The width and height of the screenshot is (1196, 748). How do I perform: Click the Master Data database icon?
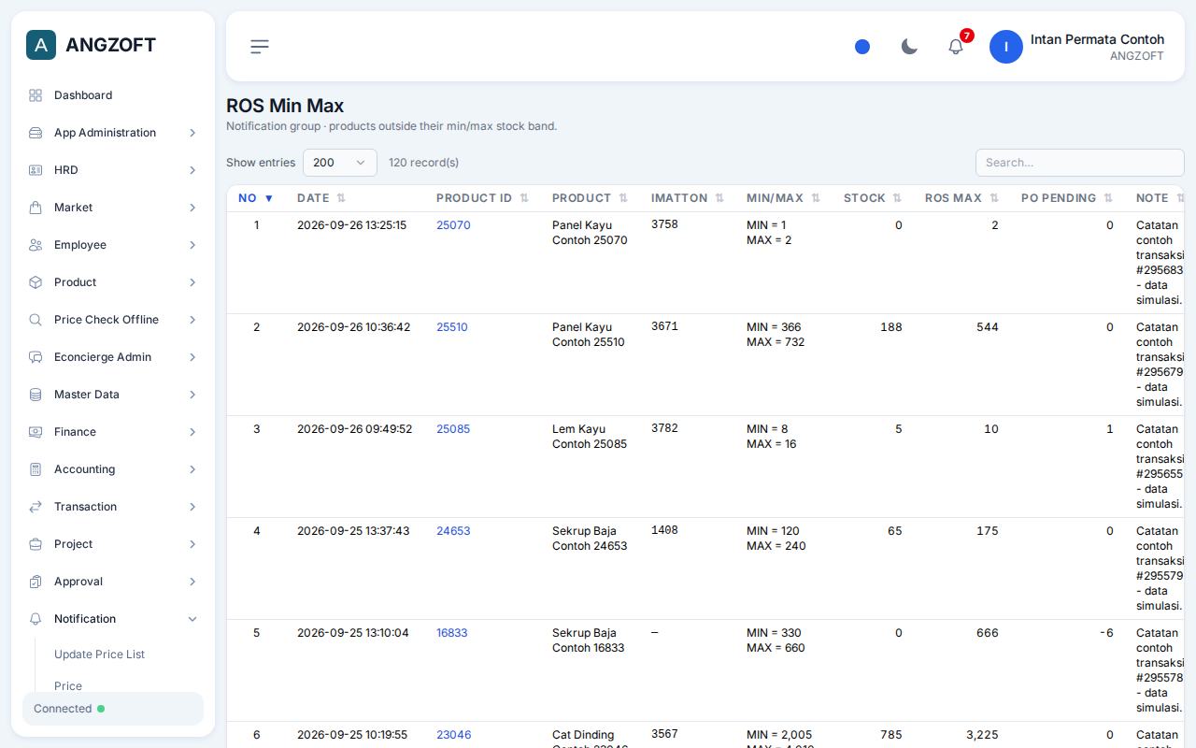click(x=36, y=395)
